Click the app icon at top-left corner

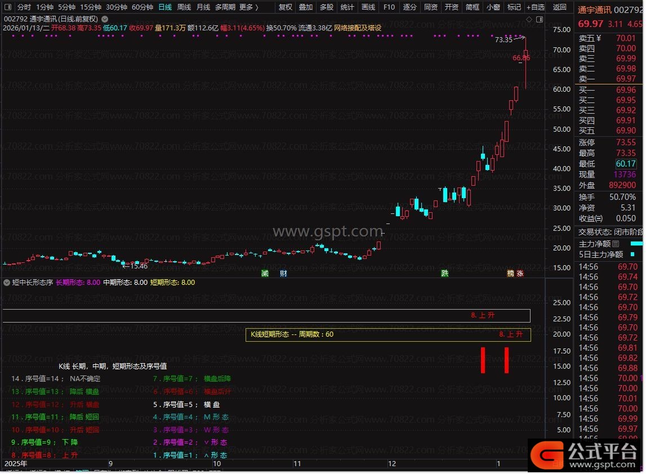click(7, 7)
